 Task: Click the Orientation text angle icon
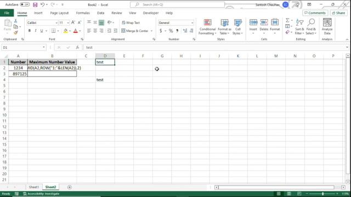click(110, 22)
